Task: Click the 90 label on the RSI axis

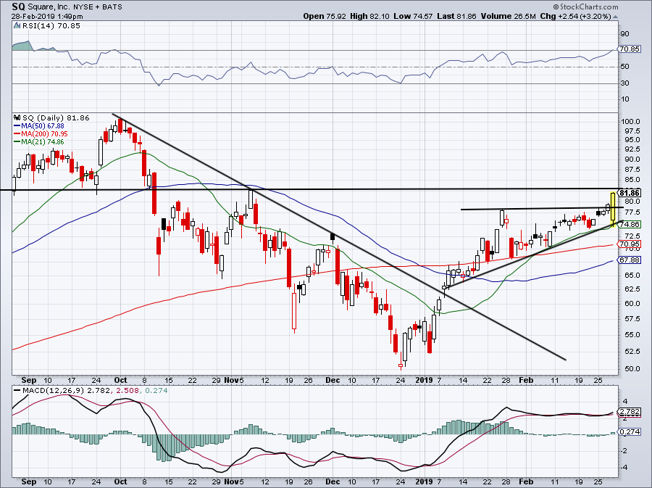Action: coord(625,33)
